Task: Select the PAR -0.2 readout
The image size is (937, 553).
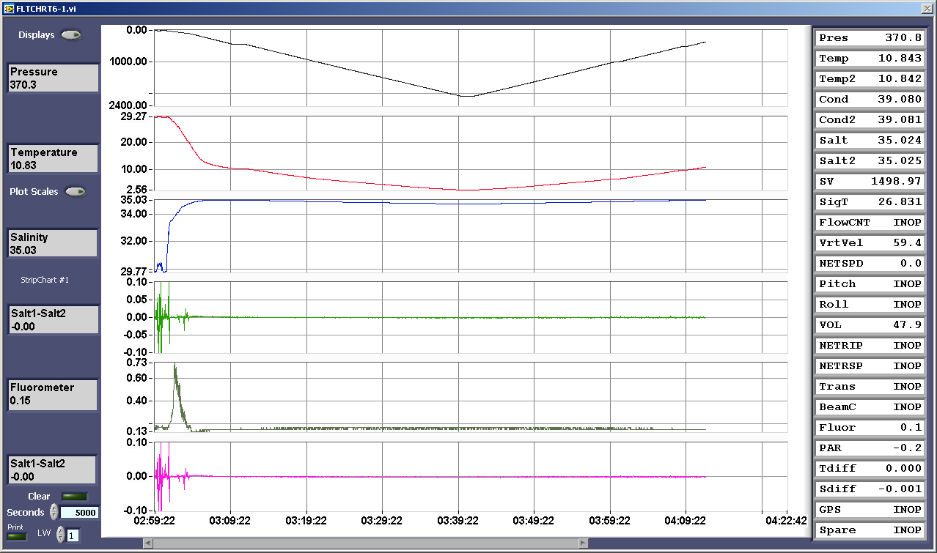Action: tap(870, 448)
